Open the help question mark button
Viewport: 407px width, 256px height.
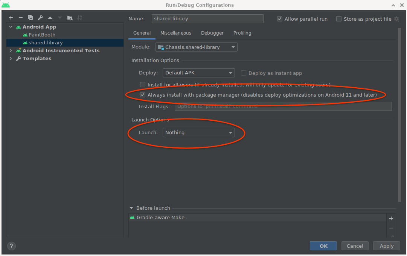pos(11,246)
